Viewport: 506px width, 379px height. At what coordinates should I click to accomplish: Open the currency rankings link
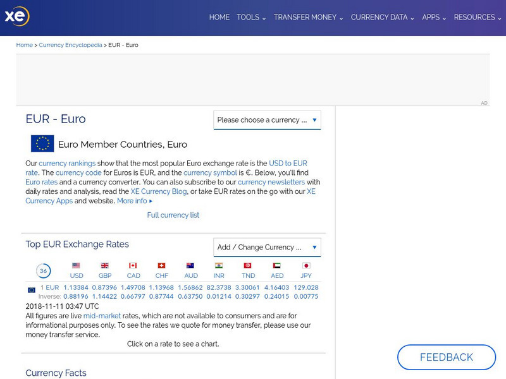[x=67, y=164]
